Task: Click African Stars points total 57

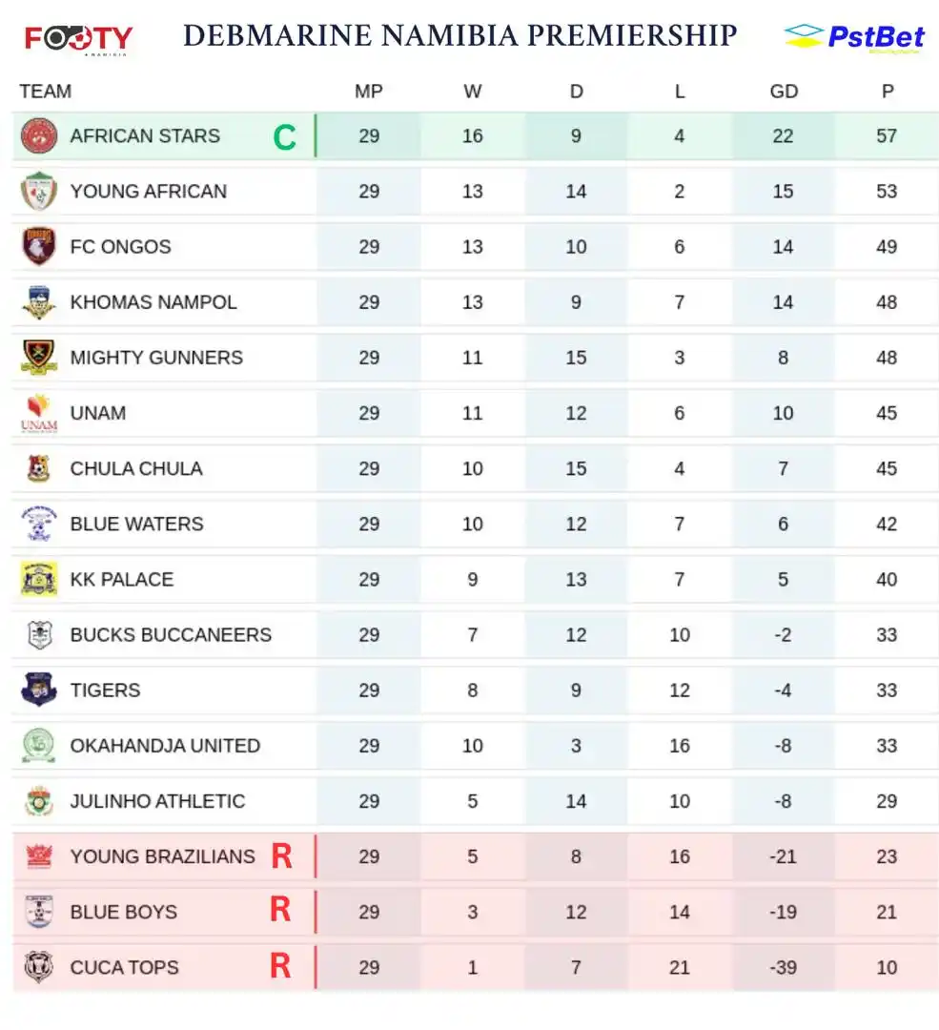Action: click(887, 136)
